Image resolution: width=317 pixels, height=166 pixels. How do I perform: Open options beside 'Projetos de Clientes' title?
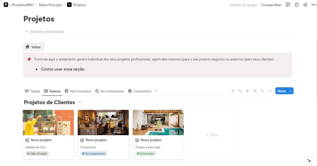pos(80,102)
